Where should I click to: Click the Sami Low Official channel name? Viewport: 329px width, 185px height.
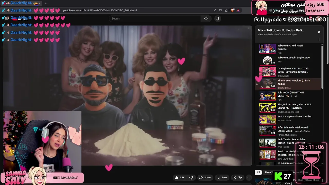(x=285, y=159)
